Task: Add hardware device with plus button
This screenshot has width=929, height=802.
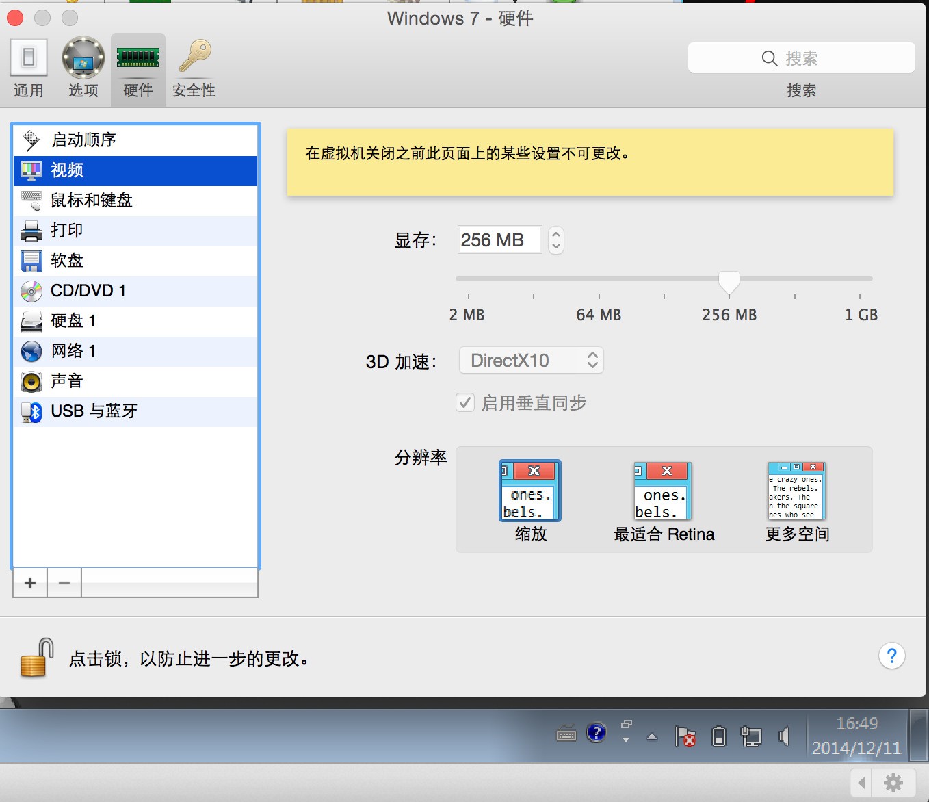Action: [30, 582]
